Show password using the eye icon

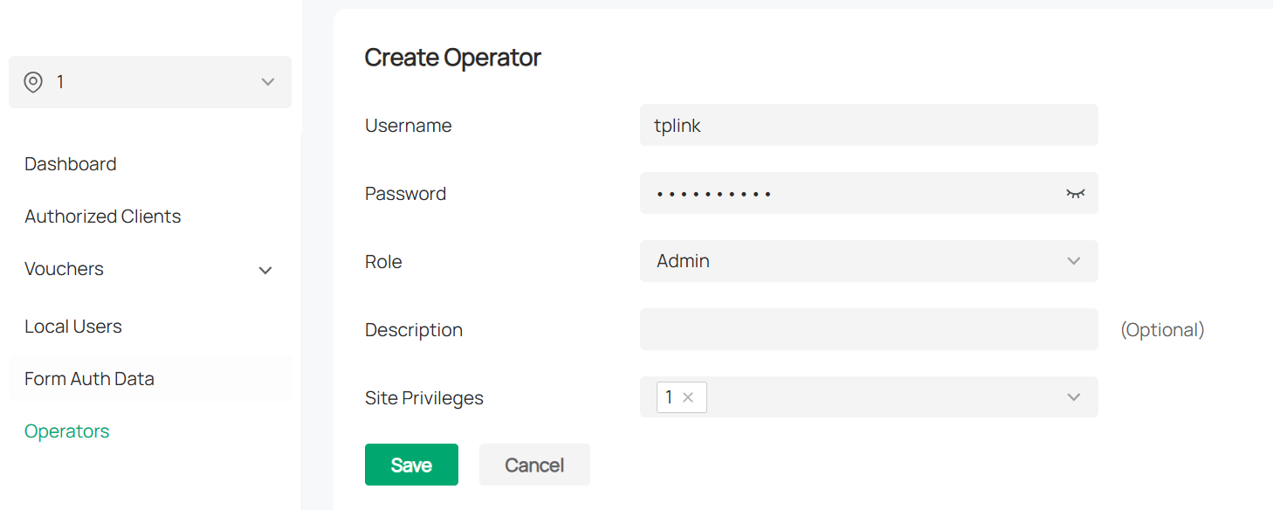coord(1075,194)
